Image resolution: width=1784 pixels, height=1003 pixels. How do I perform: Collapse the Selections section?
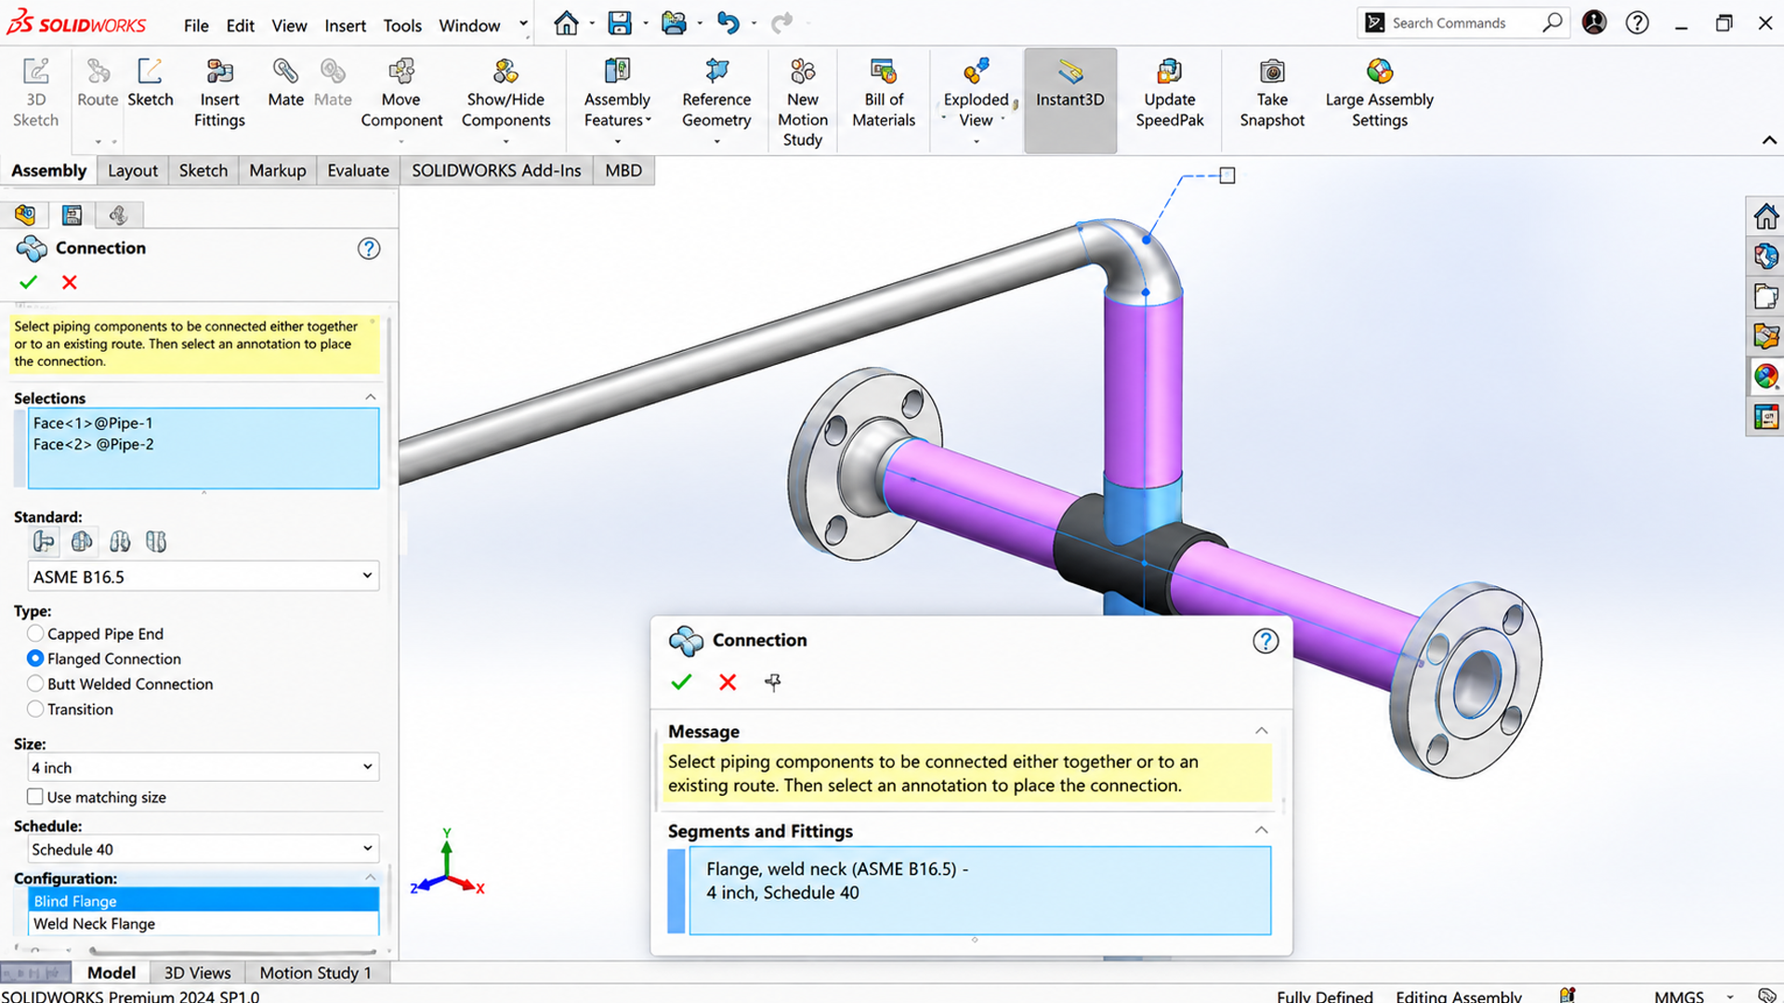coord(371,397)
